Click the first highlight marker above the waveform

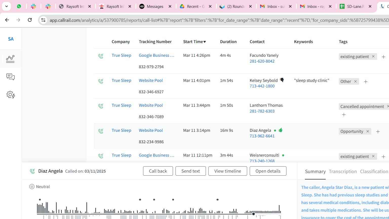pyautogui.click(x=40, y=199)
